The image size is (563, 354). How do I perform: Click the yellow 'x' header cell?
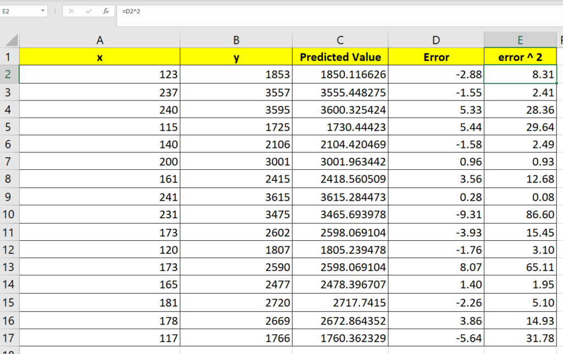[100, 57]
